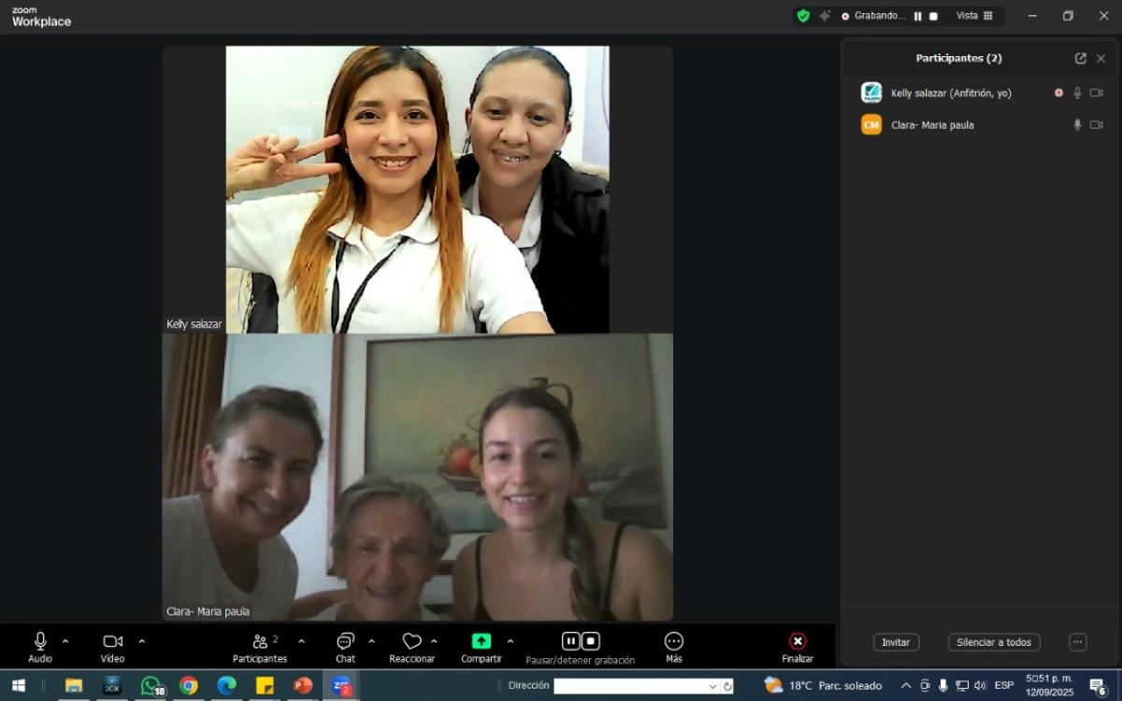This screenshot has width=1122, height=701.
Task: Pop out the Participantes panel
Action: 1081,58
